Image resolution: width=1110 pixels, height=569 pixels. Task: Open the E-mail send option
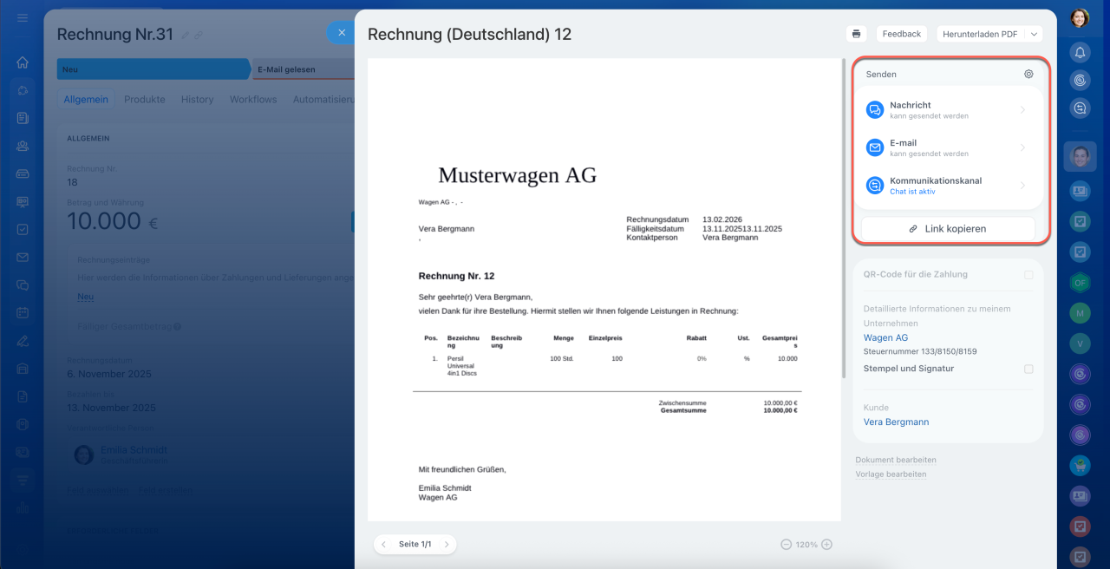950,147
